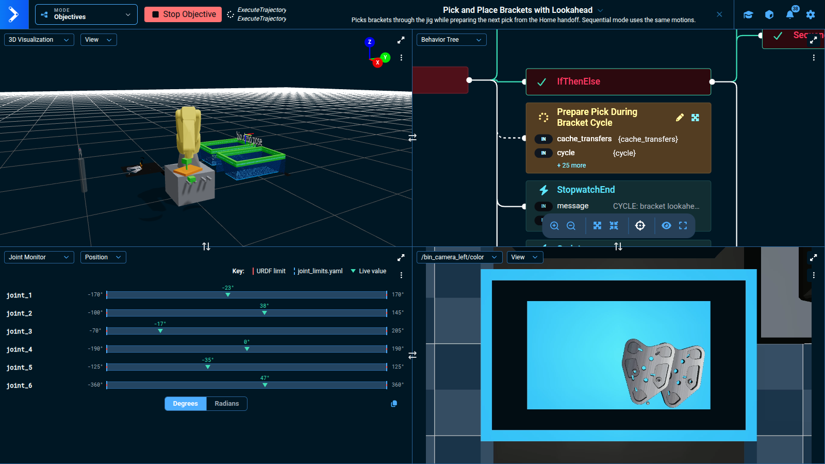Open the View dropdown in 3D Visualization

pos(98,40)
